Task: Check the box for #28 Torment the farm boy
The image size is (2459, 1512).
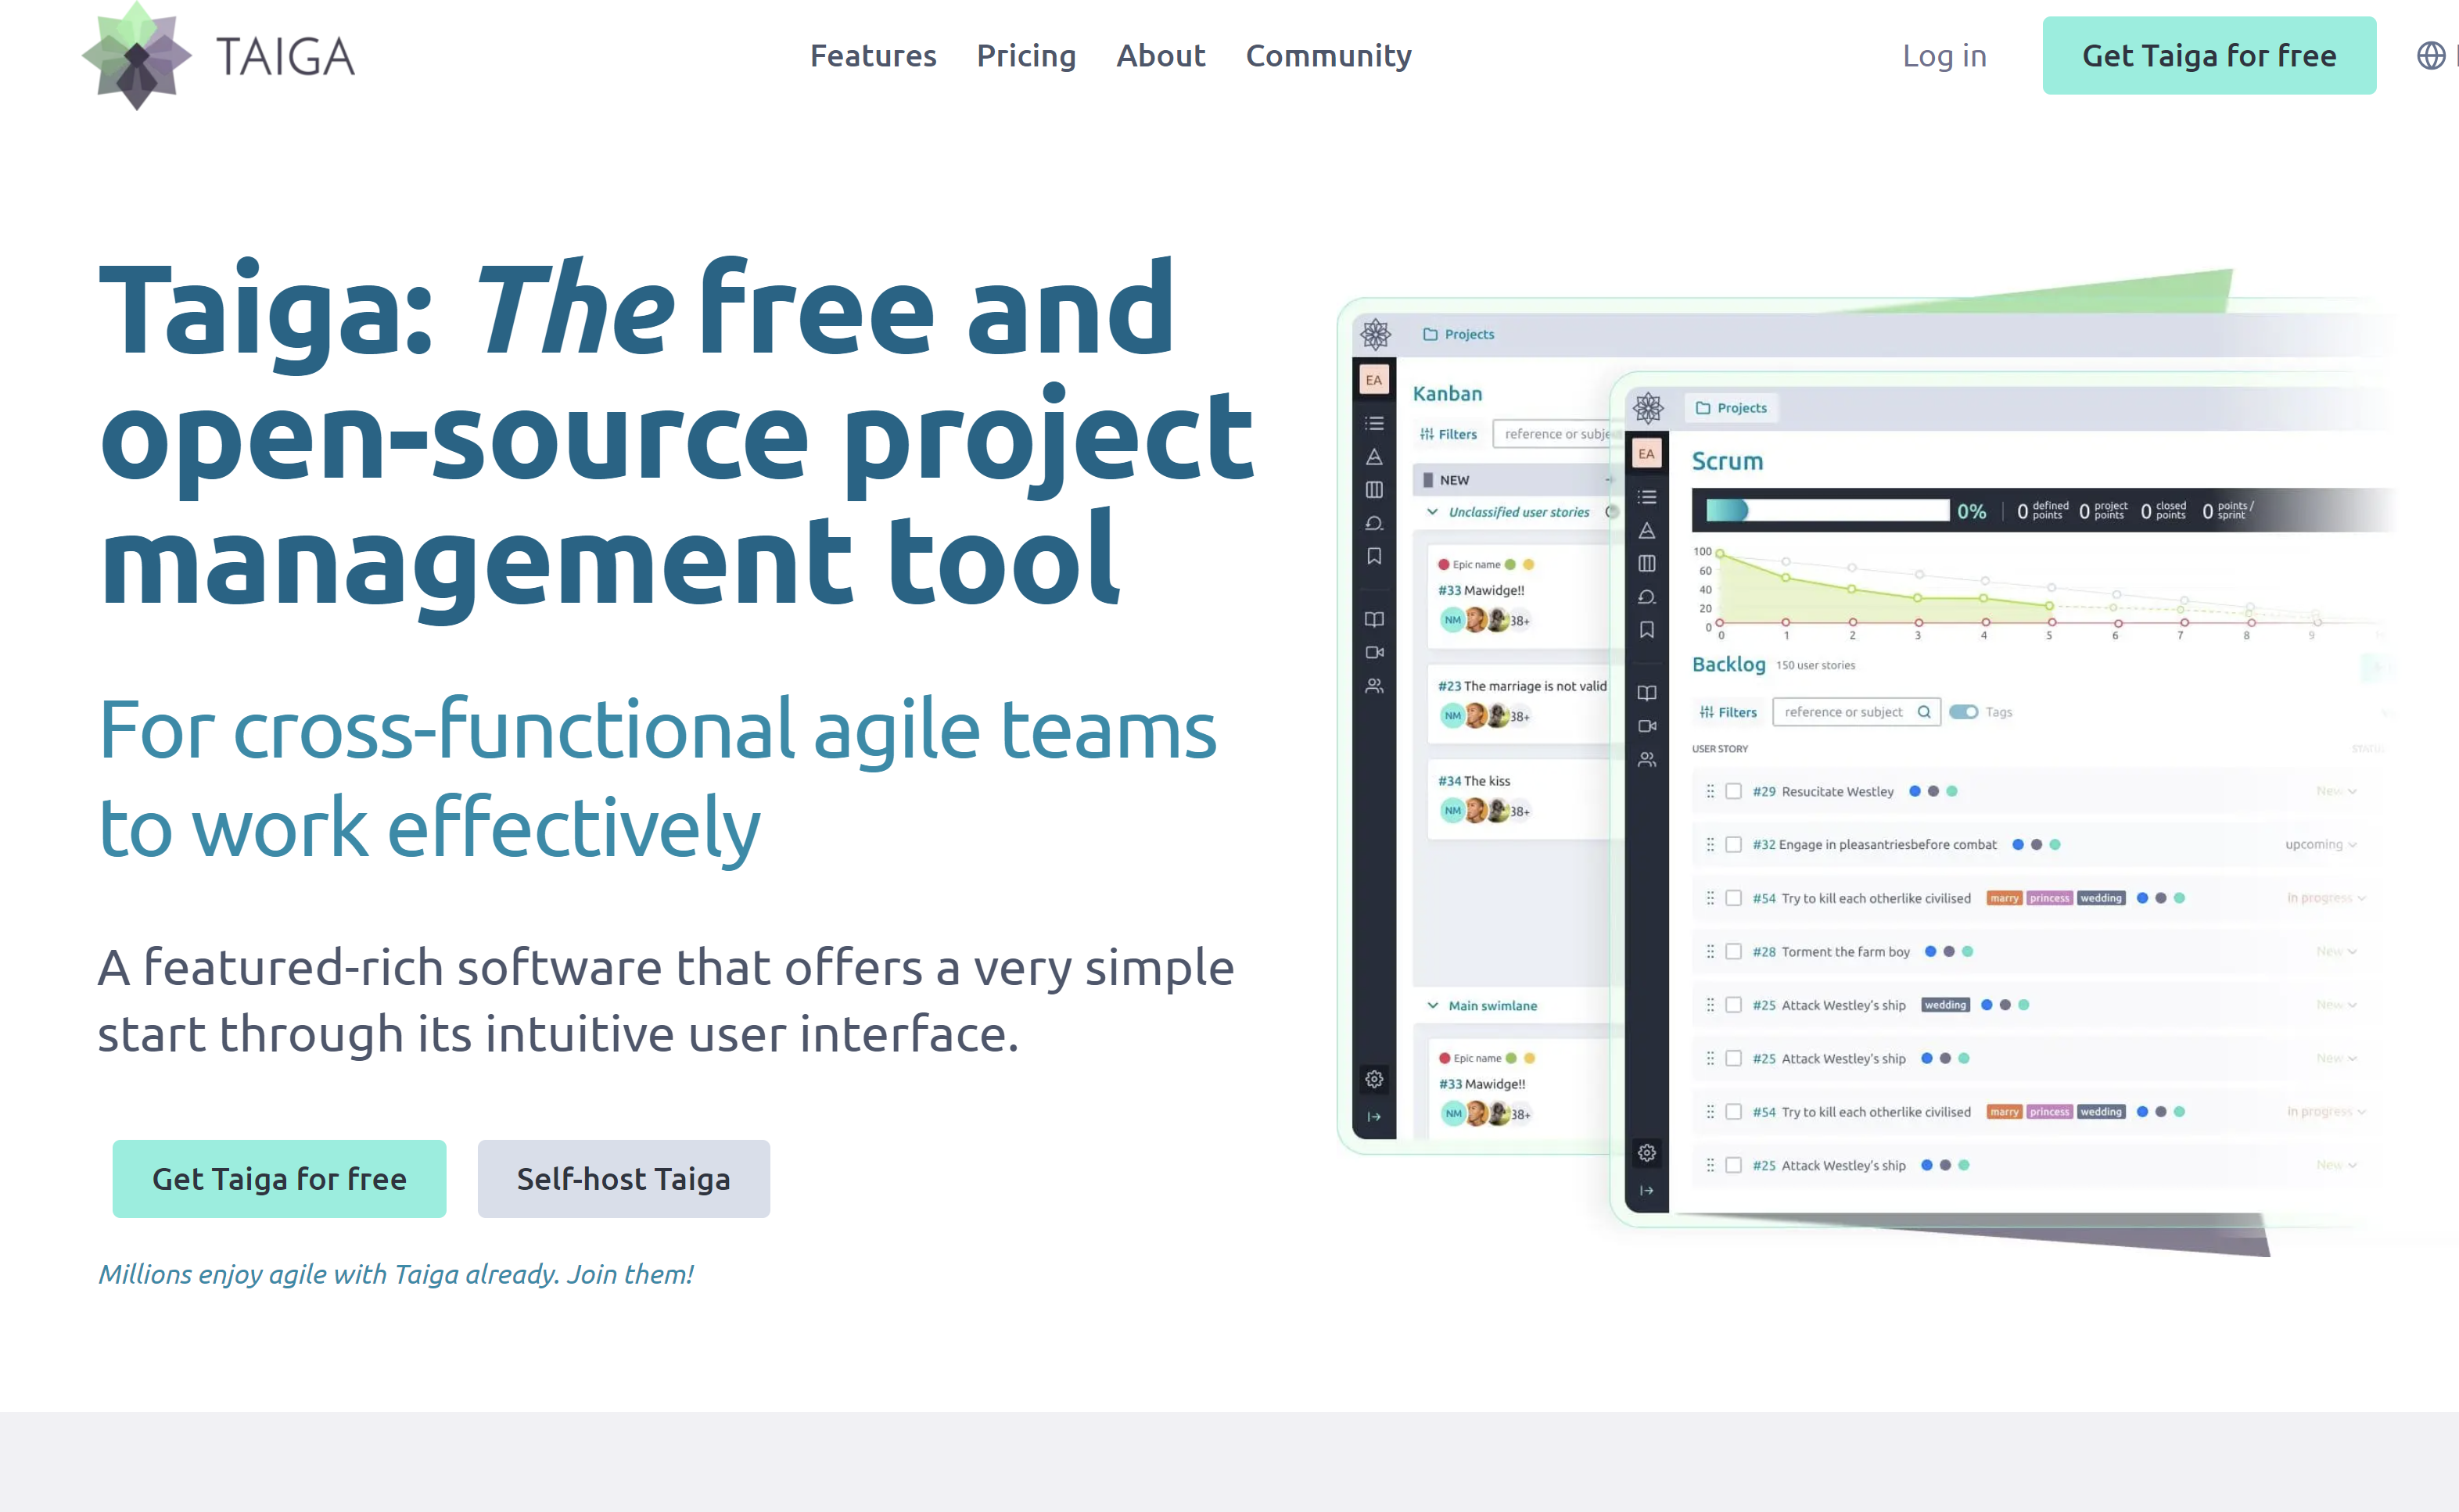Action: (1734, 952)
